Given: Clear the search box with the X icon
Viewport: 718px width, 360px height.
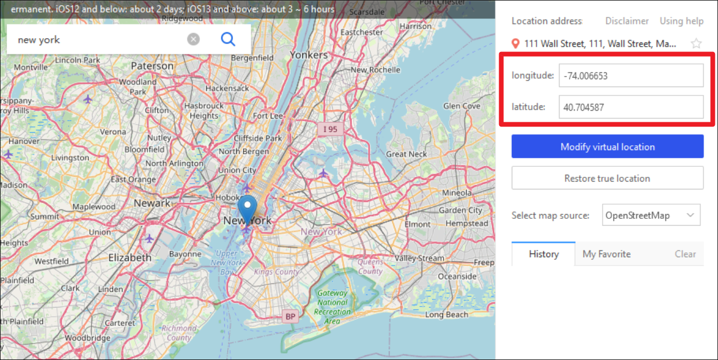Looking at the screenshot, I should tap(194, 39).
